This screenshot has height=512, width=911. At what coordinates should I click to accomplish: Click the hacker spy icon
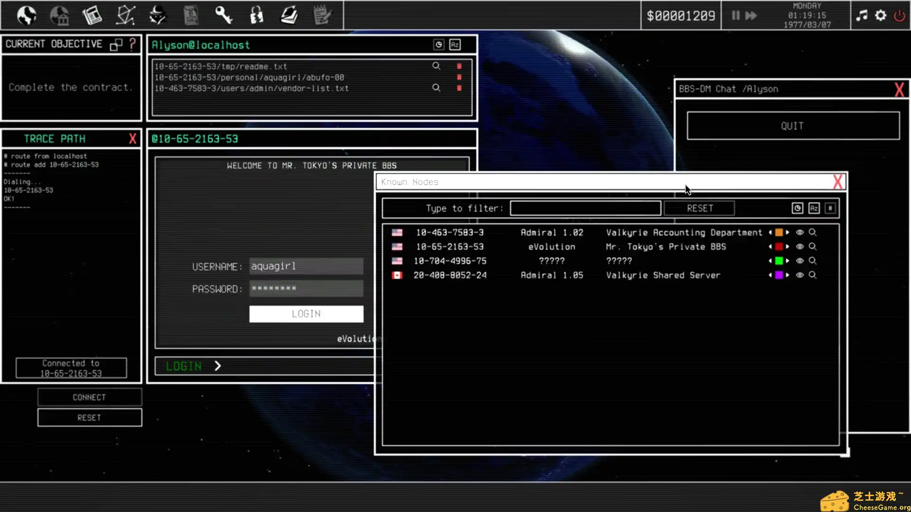click(158, 16)
